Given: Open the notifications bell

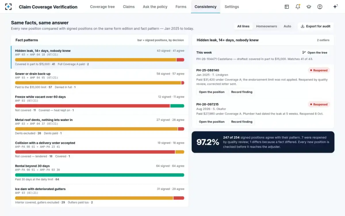Looking at the screenshot, I should click(x=298, y=7).
